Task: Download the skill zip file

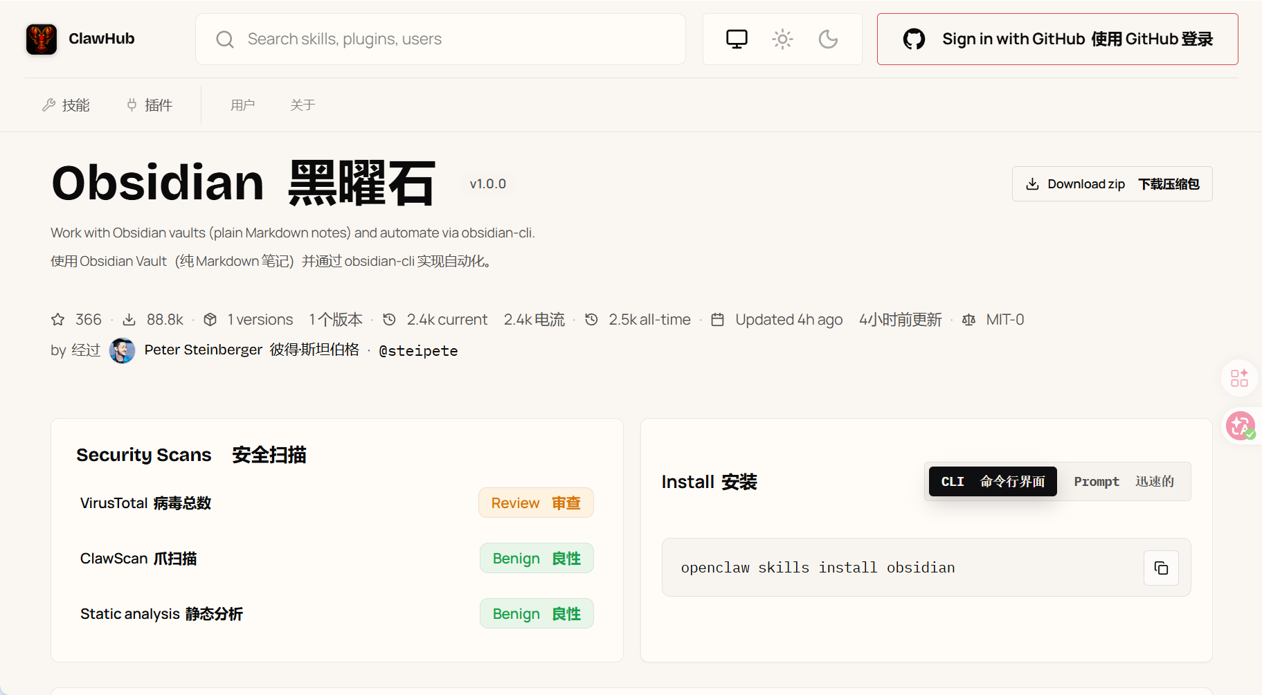Action: [x=1112, y=184]
